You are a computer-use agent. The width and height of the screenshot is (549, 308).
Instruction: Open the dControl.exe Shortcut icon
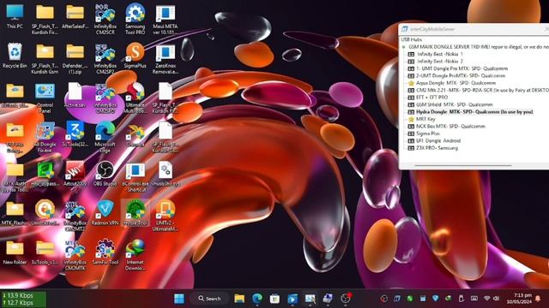(136, 176)
